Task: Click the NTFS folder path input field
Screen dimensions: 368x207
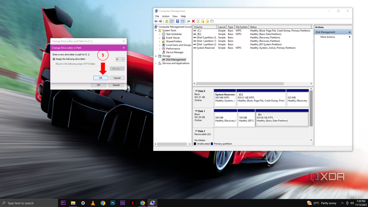Action: point(82,69)
